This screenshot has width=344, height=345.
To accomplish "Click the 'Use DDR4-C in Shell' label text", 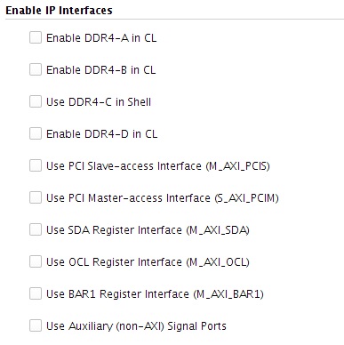I will [99, 102].
